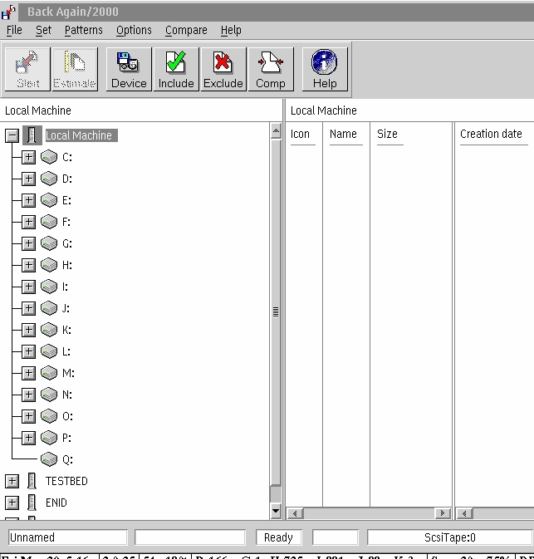Select the Local Machine tree label
Image resolution: width=534 pixels, height=559 pixels.
point(81,135)
